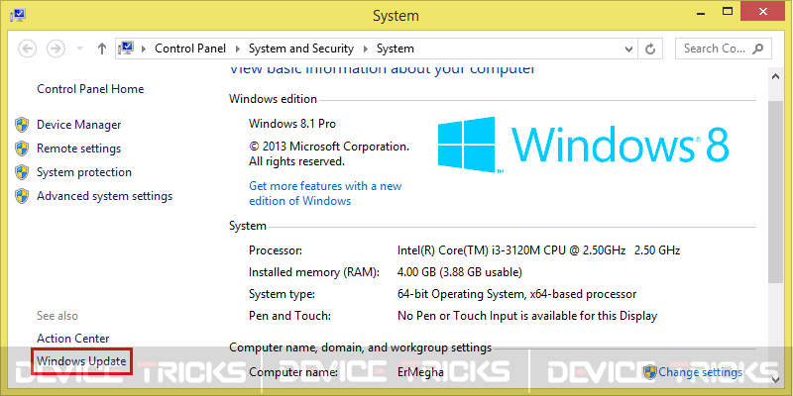Viewport: 793px width, 396px height.
Task: Click the Back navigation arrow
Action: pos(28,49)
